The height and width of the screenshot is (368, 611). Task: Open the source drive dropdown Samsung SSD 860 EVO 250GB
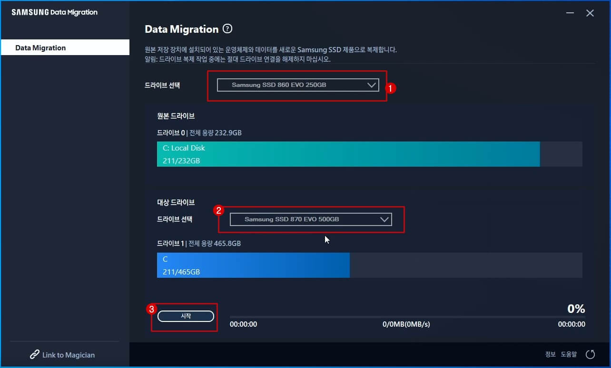(x=298, y=85)
